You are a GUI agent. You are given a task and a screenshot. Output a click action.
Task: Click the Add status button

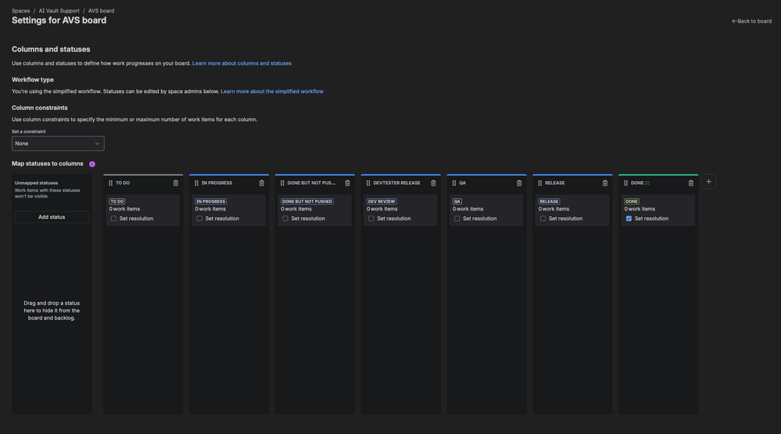tap(52, 217)
